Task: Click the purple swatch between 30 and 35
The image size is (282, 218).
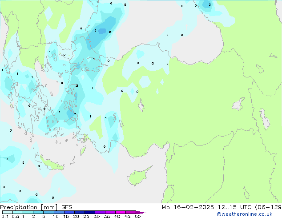Action: (100, 212)
